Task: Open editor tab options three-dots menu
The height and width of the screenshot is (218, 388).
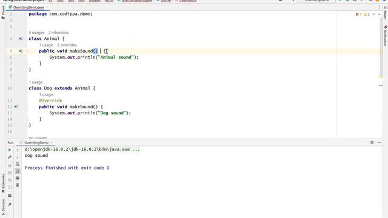Action: [x=379, y=7]
